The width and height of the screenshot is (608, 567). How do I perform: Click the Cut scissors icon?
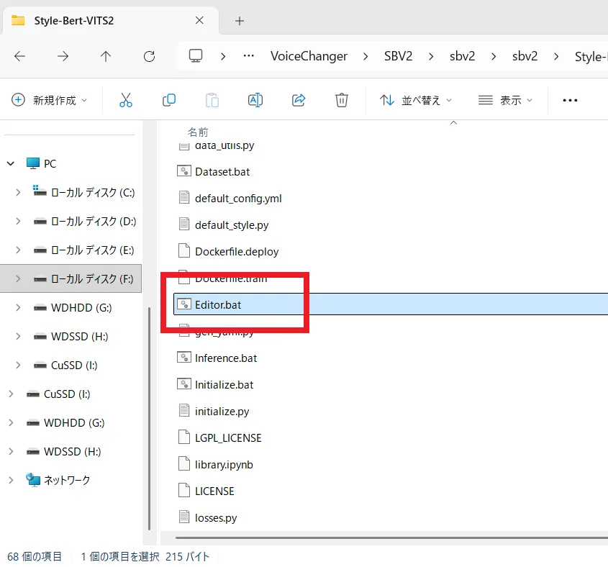pyautogui.click(x=126, y=100)
